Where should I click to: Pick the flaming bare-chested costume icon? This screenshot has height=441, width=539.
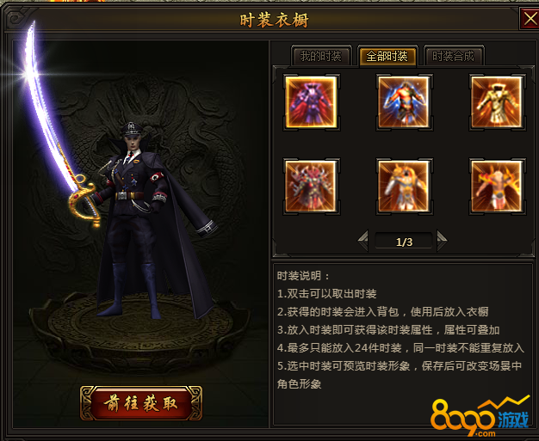pos(497,187)
